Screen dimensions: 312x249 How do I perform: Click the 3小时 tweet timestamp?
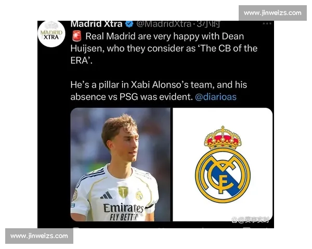[x=209, y=24]
